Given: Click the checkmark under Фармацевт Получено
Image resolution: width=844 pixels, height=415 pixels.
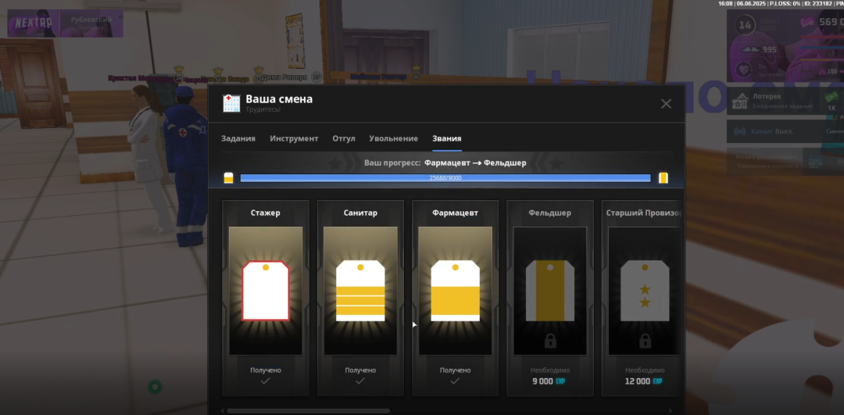Looking at the screenshot, I should pyautogui.click(x=455, y=381).
